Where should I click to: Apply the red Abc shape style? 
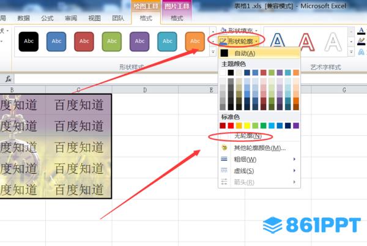84,42
